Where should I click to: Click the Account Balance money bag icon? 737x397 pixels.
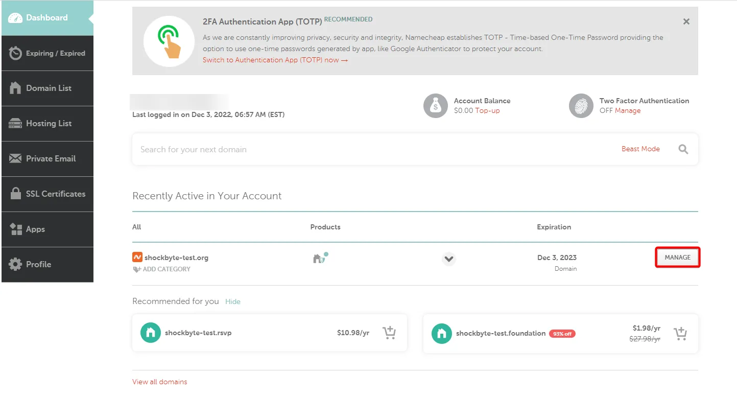click(436, 106)
